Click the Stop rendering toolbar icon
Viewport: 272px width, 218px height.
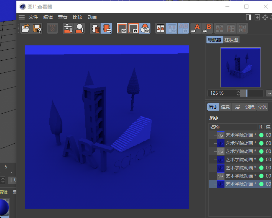pyautogui.click(x=52, y=28)
